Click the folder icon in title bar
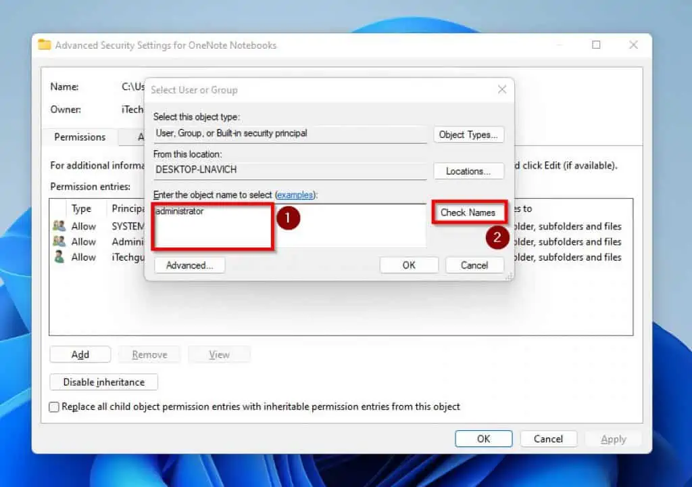The width and height of the screenshot is (692, 487). [45, 45]
